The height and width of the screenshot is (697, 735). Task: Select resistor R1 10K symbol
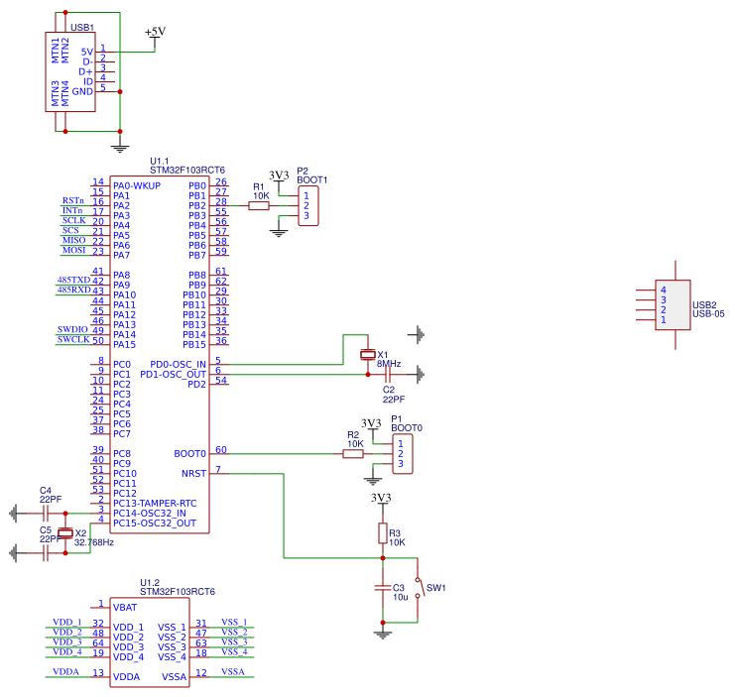[259, 205]
